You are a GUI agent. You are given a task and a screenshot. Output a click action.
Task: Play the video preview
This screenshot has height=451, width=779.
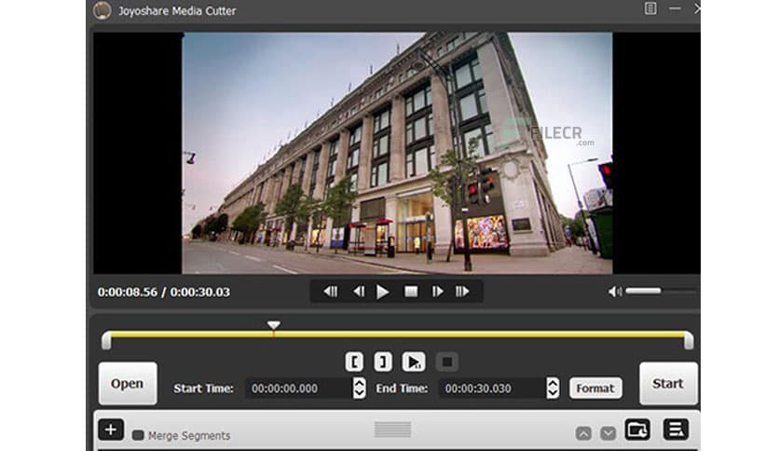click(x=382, y=292)
